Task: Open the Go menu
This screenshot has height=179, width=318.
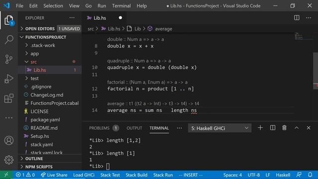Action: point(88,5)
